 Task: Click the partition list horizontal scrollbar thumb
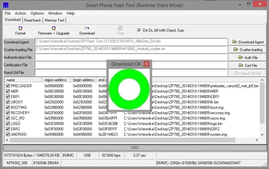pos(122,140)
